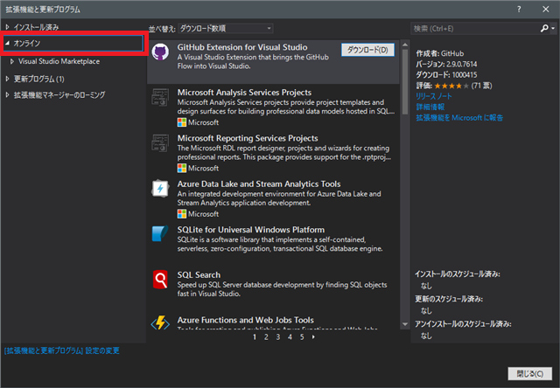Click the scrollbar down arrow in extension list

405,324
